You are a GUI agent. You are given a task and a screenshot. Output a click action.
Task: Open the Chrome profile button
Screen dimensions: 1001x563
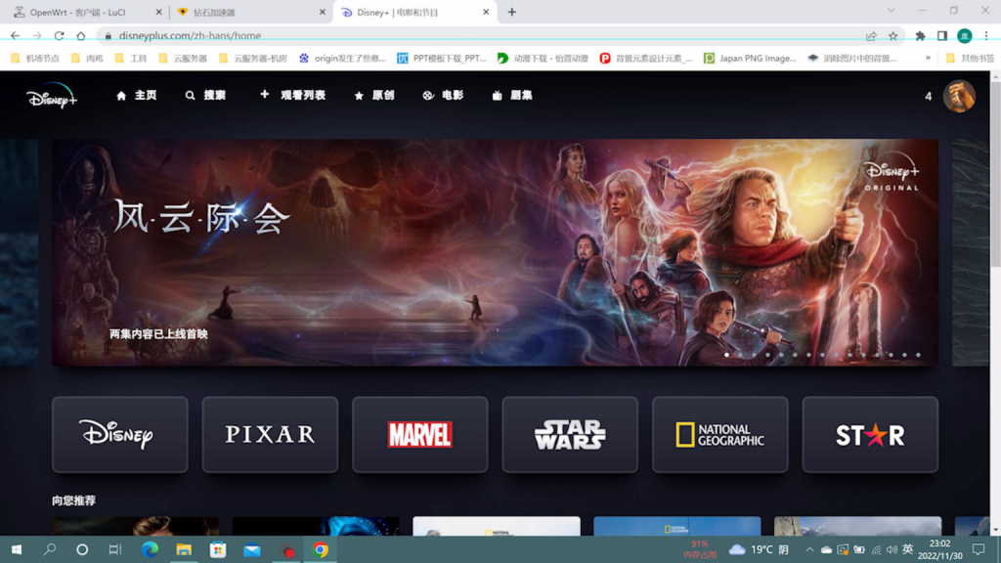tap(965, 36)
